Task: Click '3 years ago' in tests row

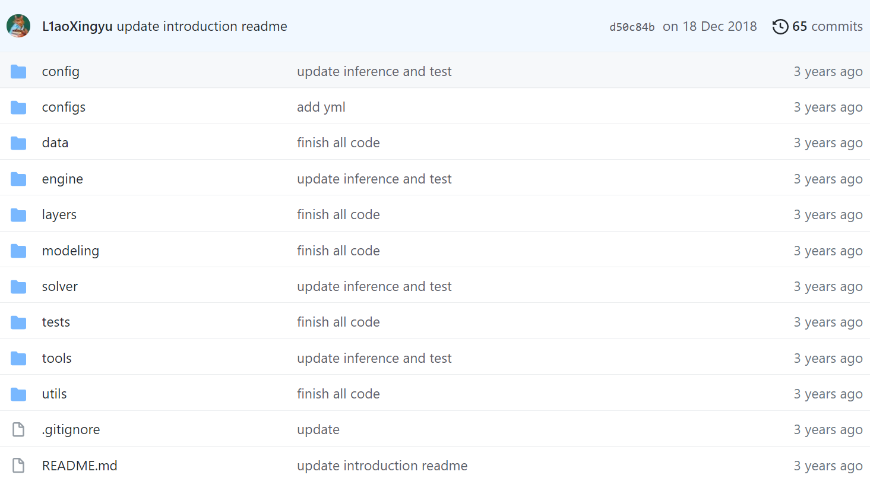Action: tap(828, 322)
